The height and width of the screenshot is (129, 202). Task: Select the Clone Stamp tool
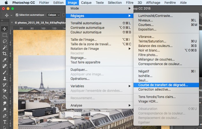point(5,78)
